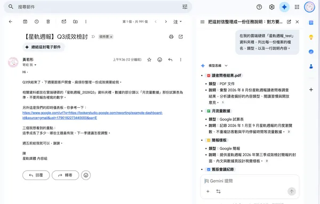Open the Google apps grid
This screenshot has height=204, width=320.
click(297, 7)
